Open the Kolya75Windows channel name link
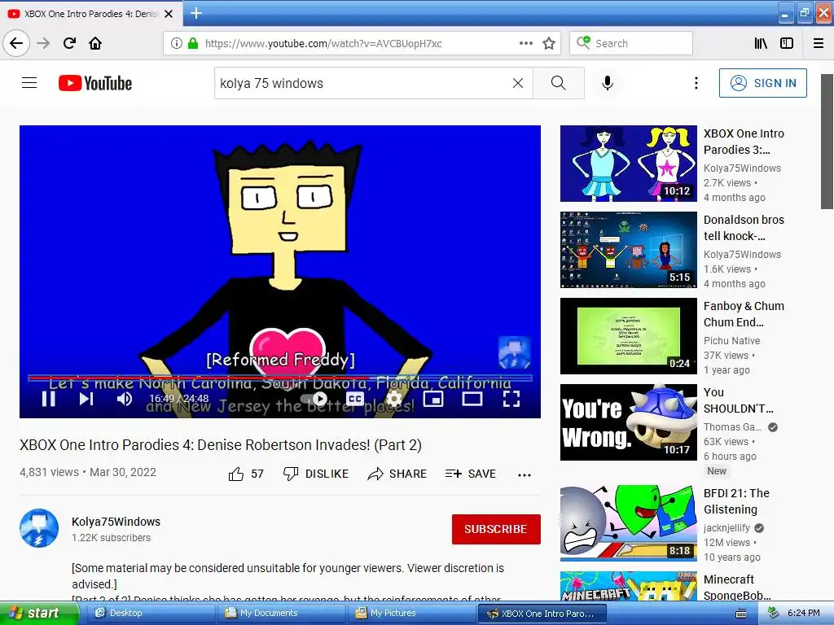The image size is (834, 625). click(116, 522)
